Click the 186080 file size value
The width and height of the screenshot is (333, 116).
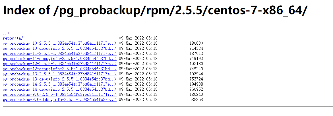coord(196,43)
